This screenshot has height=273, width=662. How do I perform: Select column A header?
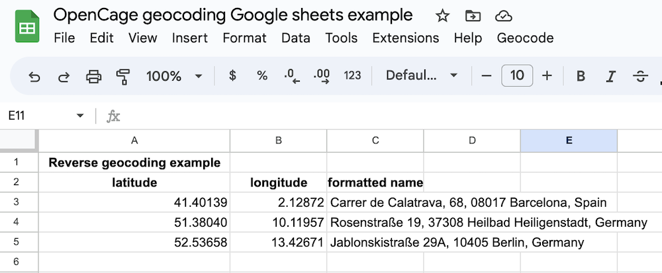pos(134,141)
